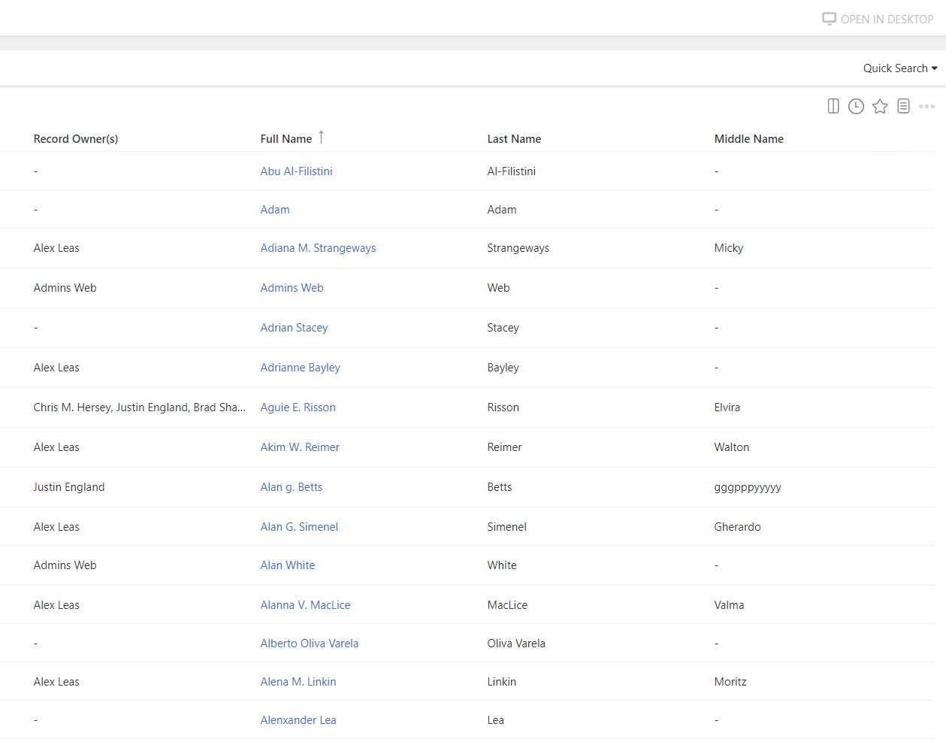This screenshot has width=946, height=748.
Task: Open the Admins Web contact link
Action: point(292,288)
